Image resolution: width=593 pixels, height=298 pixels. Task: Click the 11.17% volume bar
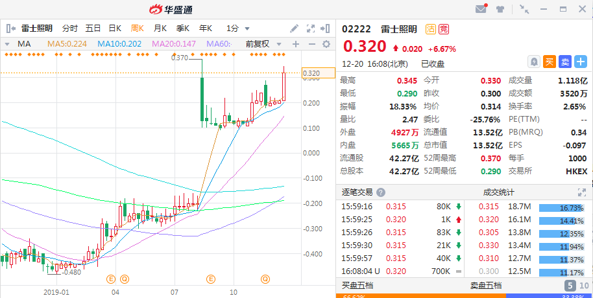click(x=562, y=272)
